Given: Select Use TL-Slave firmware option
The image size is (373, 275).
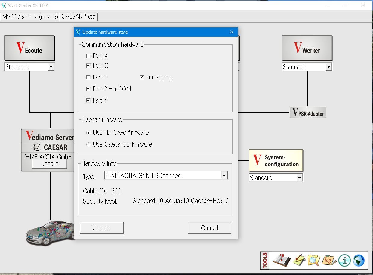Looking at the screenshot, I should (x=88, y=132).
